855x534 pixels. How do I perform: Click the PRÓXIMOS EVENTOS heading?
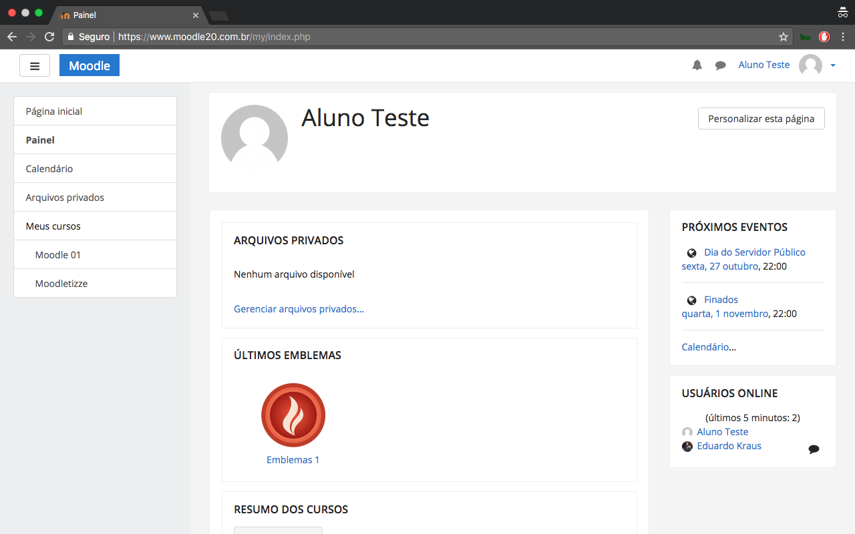(x=735, y=227)
